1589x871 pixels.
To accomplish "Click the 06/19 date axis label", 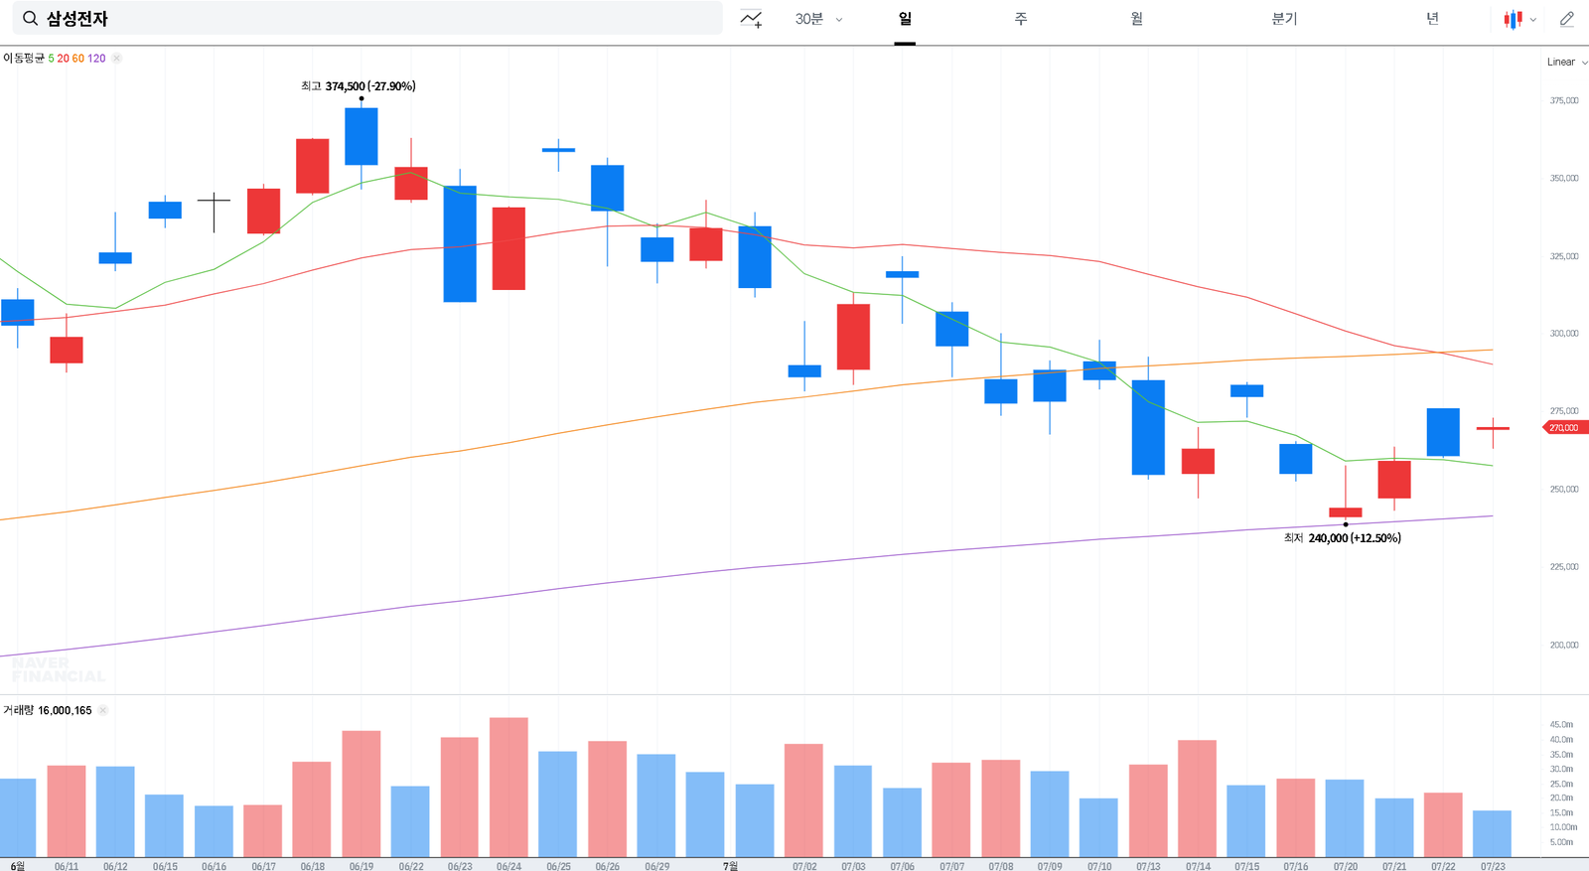I will coord(361,866).
